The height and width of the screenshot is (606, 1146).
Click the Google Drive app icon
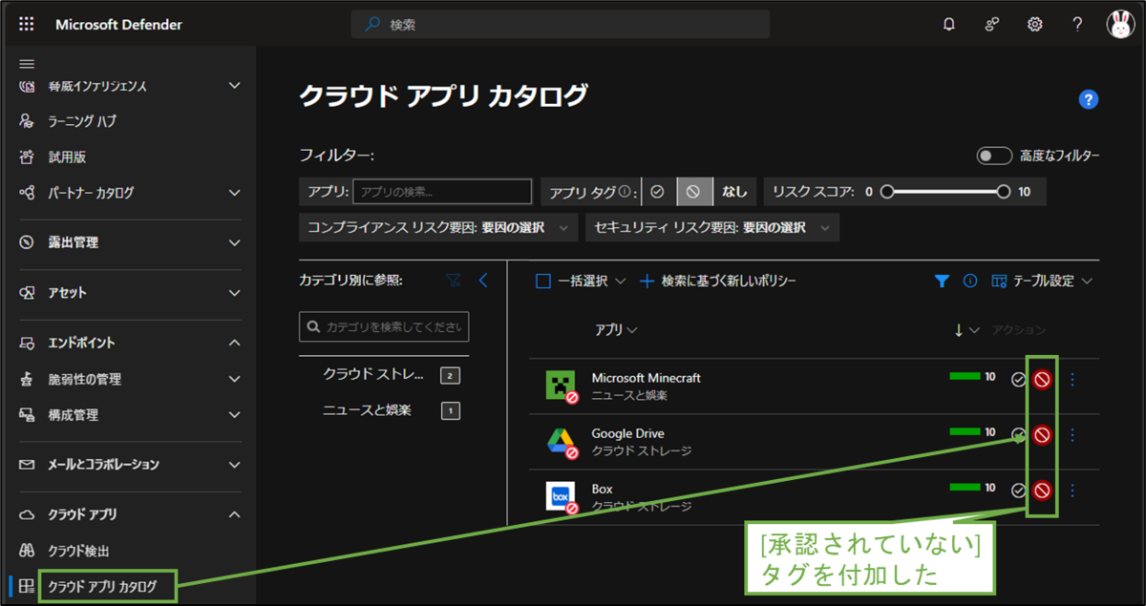coord(561,442)
